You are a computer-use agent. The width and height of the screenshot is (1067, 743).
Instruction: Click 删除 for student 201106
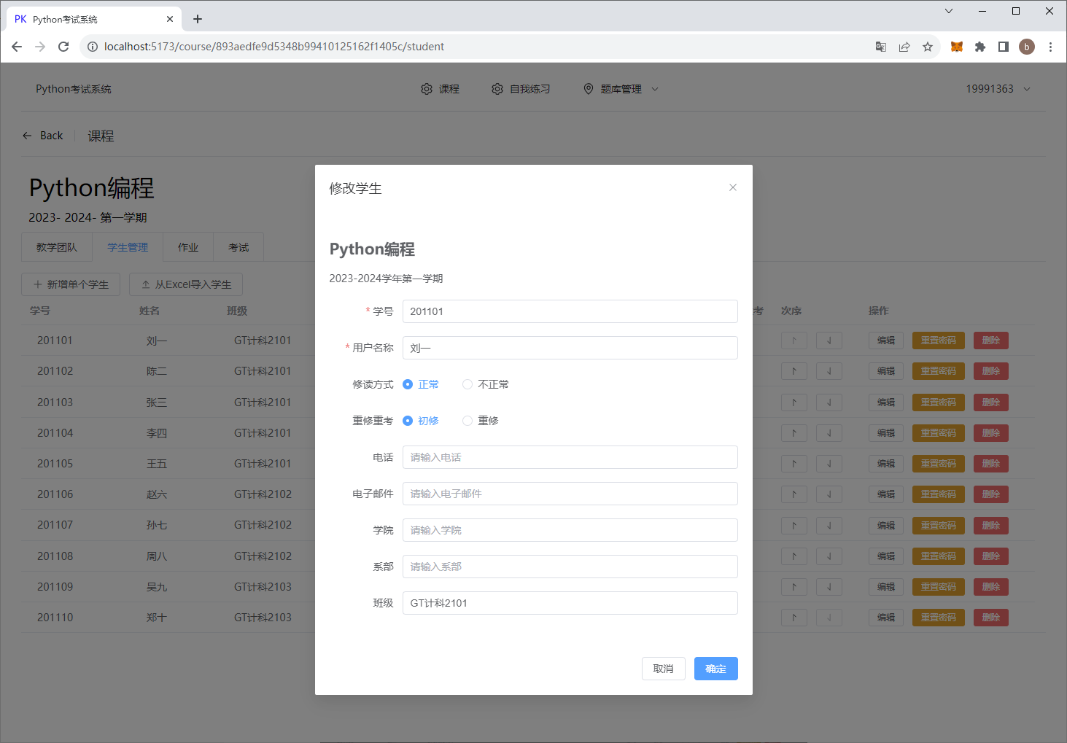(x=991, y=494)
